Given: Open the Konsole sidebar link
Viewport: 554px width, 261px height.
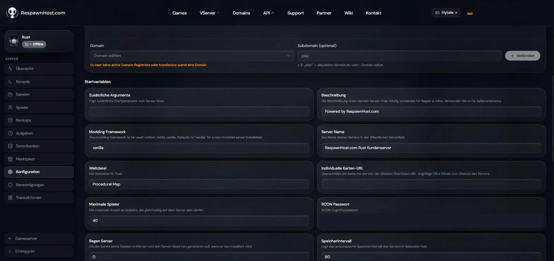Looking at the screenshot, I should click(39, 82).
